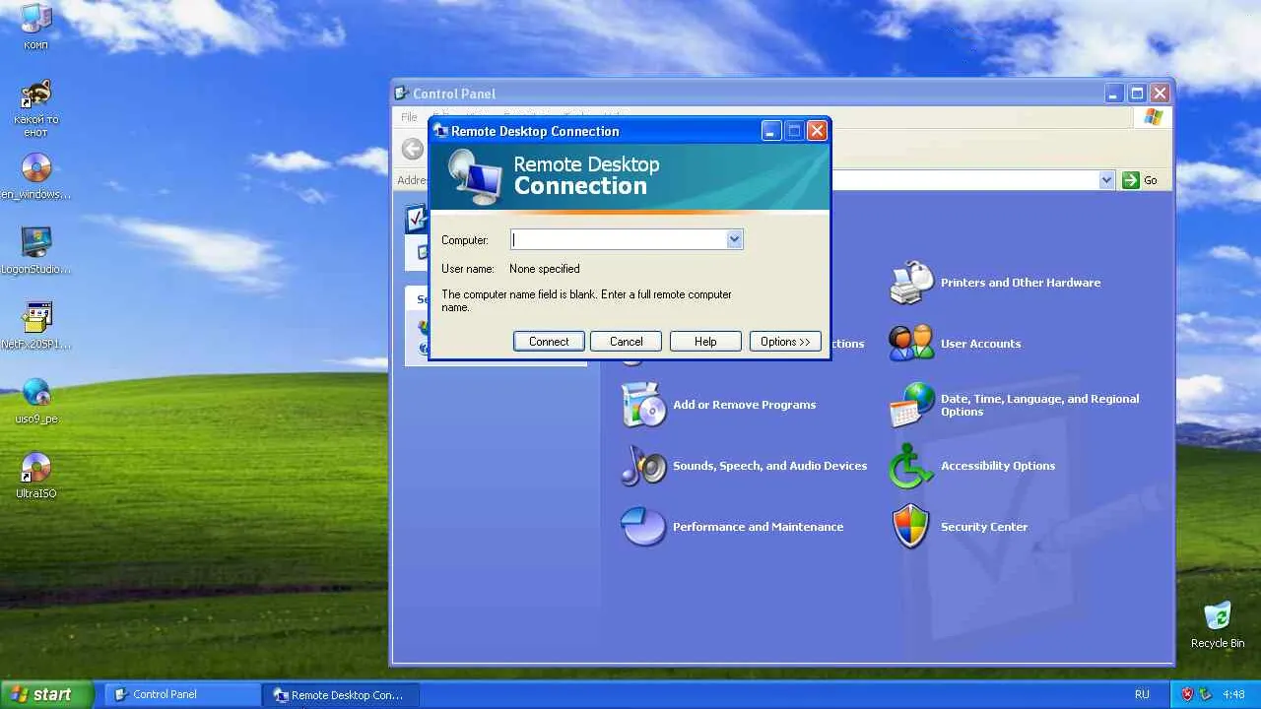The width and height of the screenshot is (1261, 709).
Task: Click the Cancel button in Remote Desktop dialog
Action: 627,342
